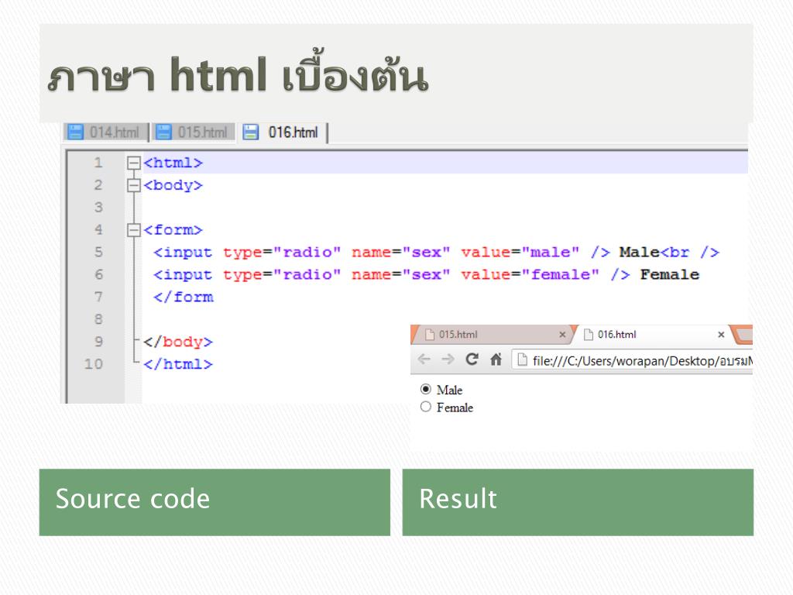Select the Female radio button
The image size is (793, 595).
426,407
